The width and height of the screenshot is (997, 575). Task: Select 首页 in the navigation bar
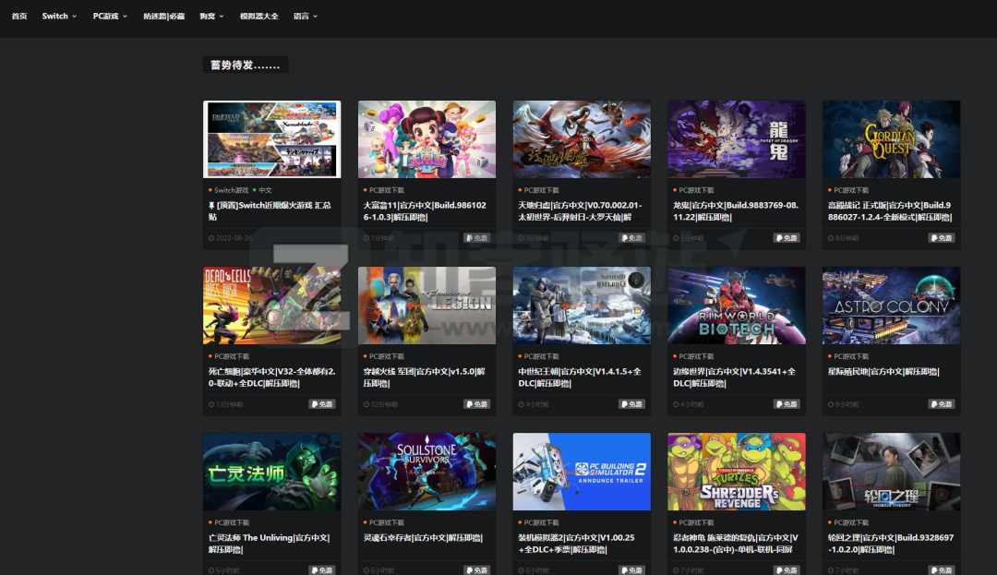18,16
